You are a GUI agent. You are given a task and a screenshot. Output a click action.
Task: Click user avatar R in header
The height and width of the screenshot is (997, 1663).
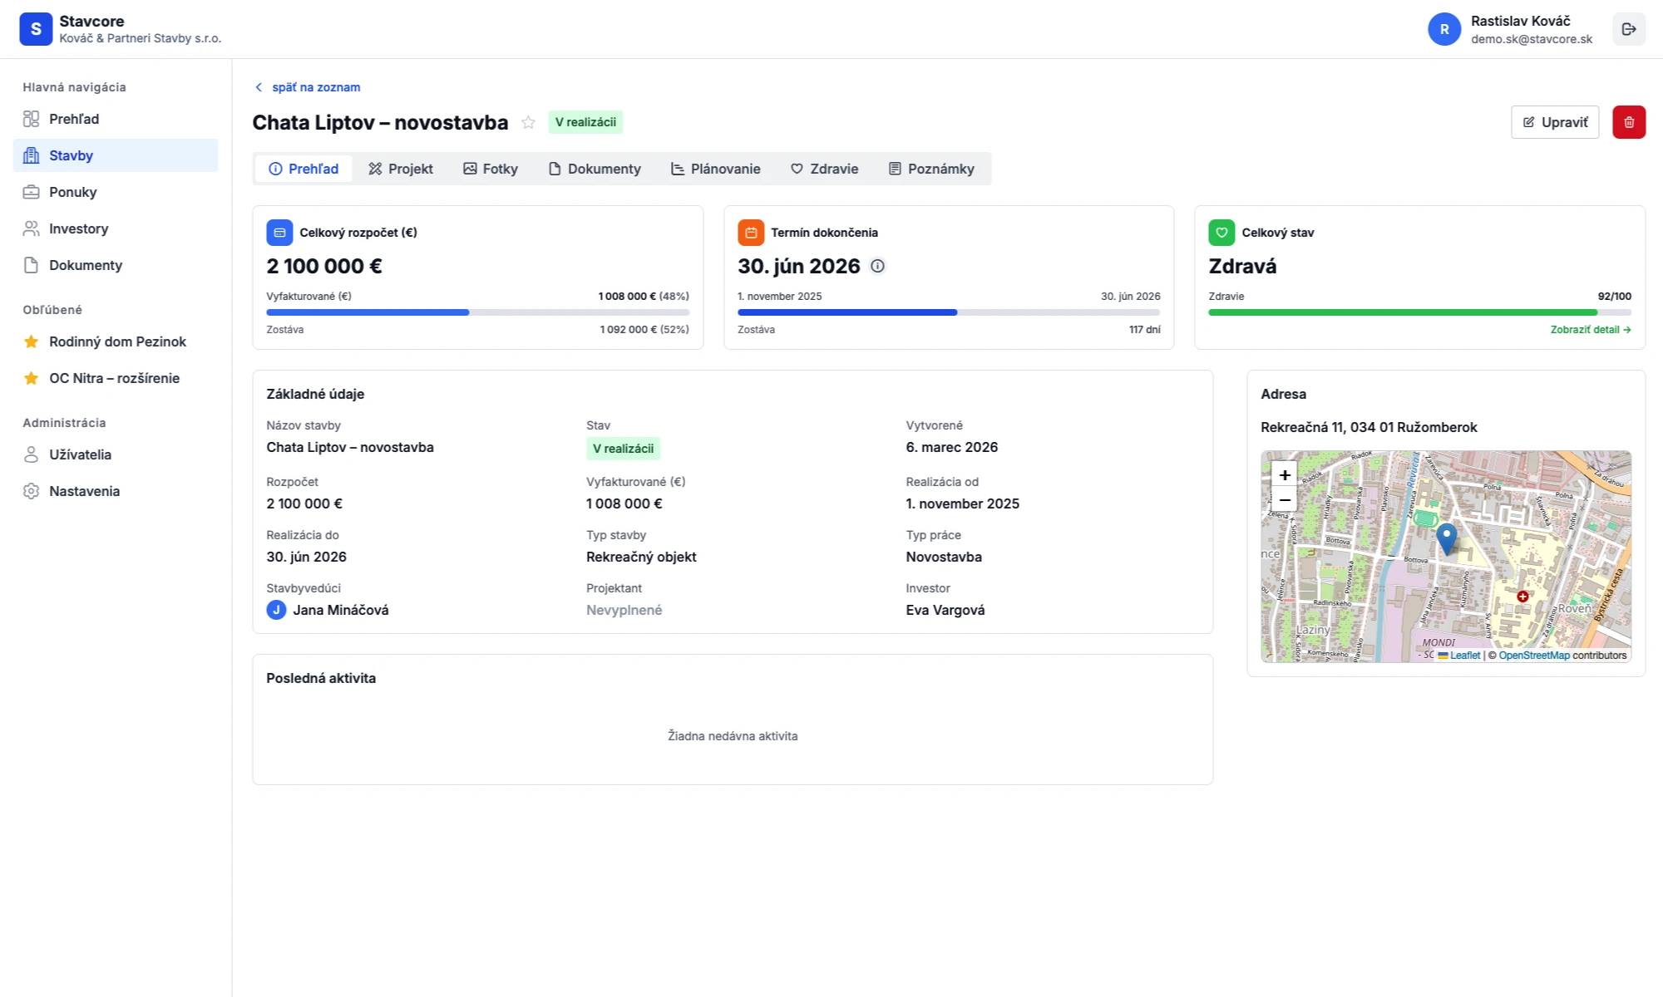pyautogui.click(x=1443, y=29)
